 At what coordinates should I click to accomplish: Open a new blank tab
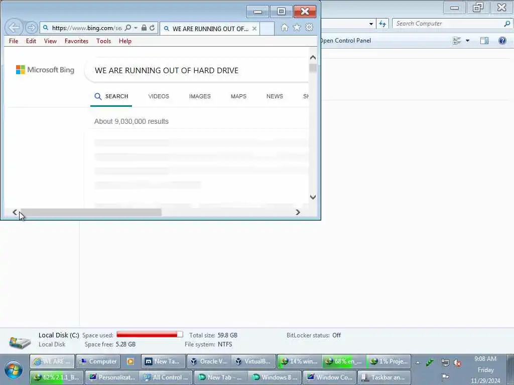tap(267, 29)
